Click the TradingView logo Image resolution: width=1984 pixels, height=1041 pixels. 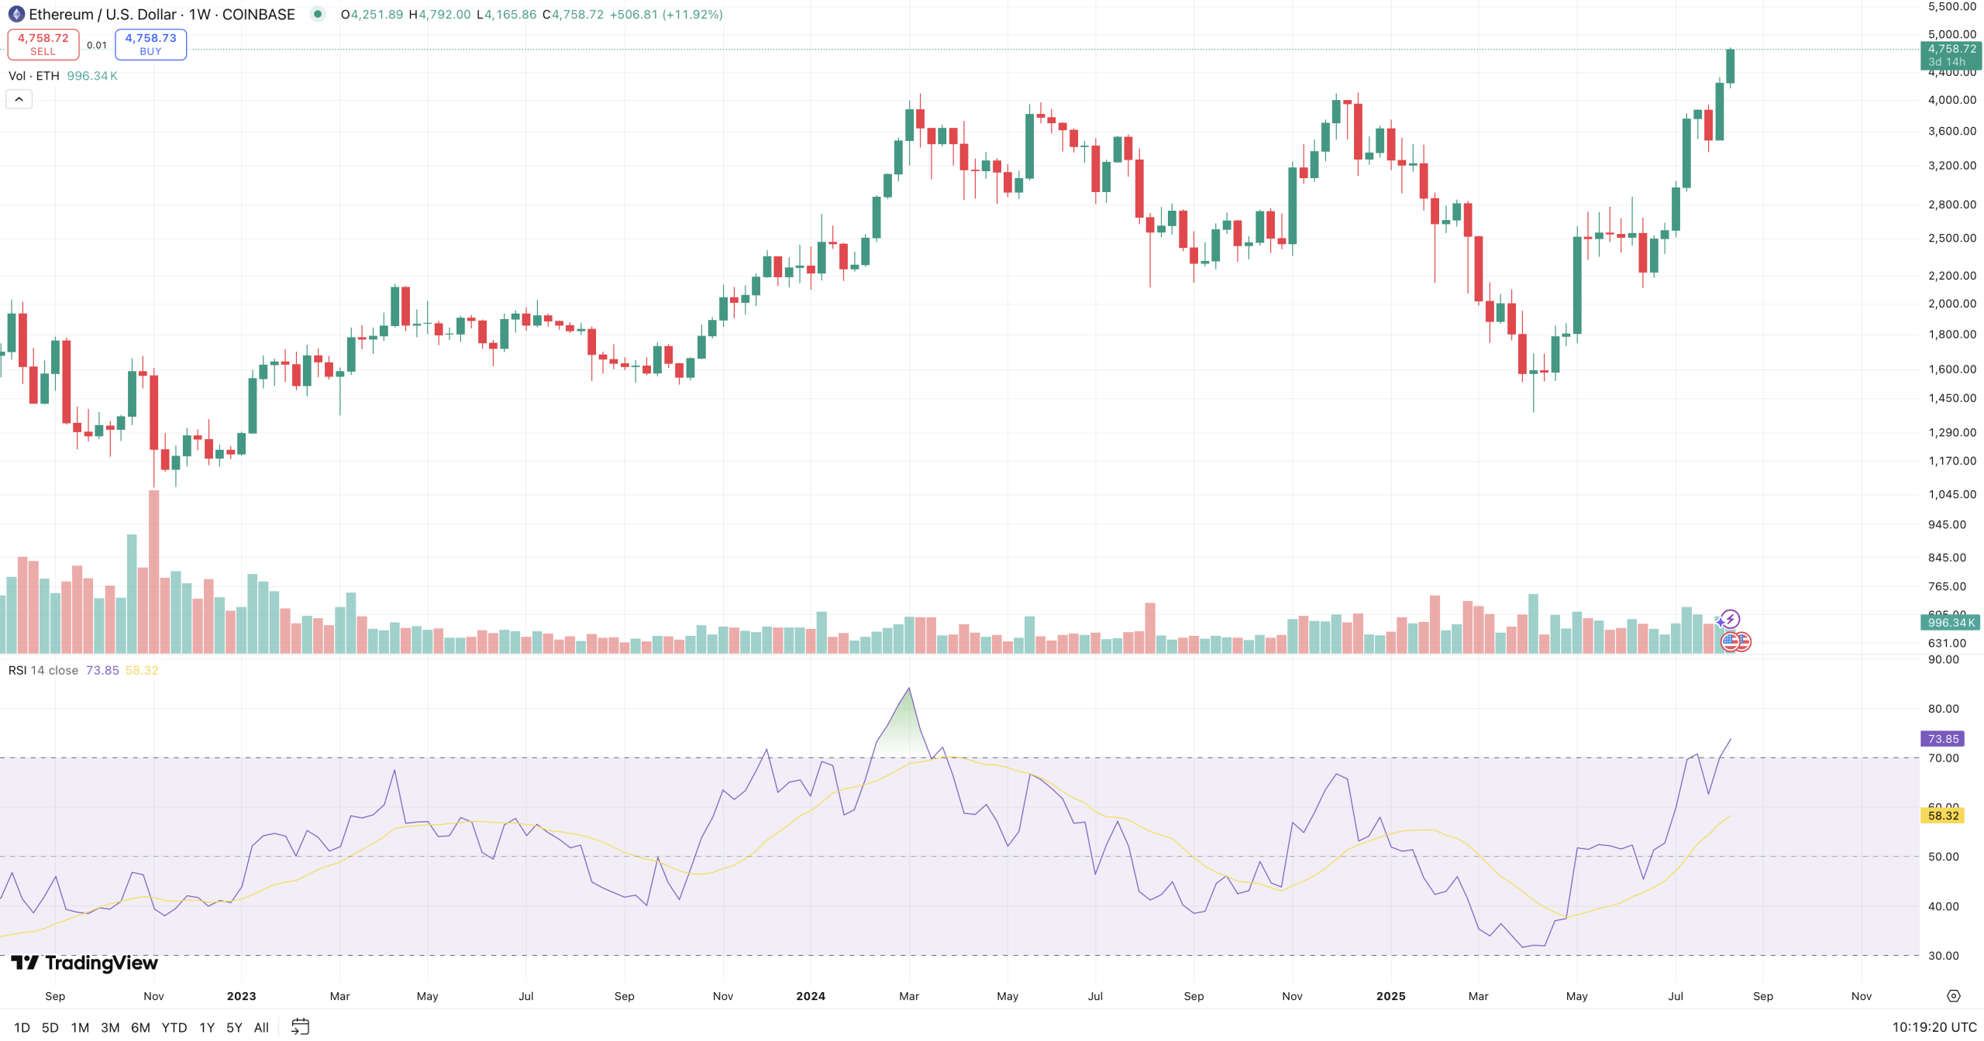tap(84, 963)
